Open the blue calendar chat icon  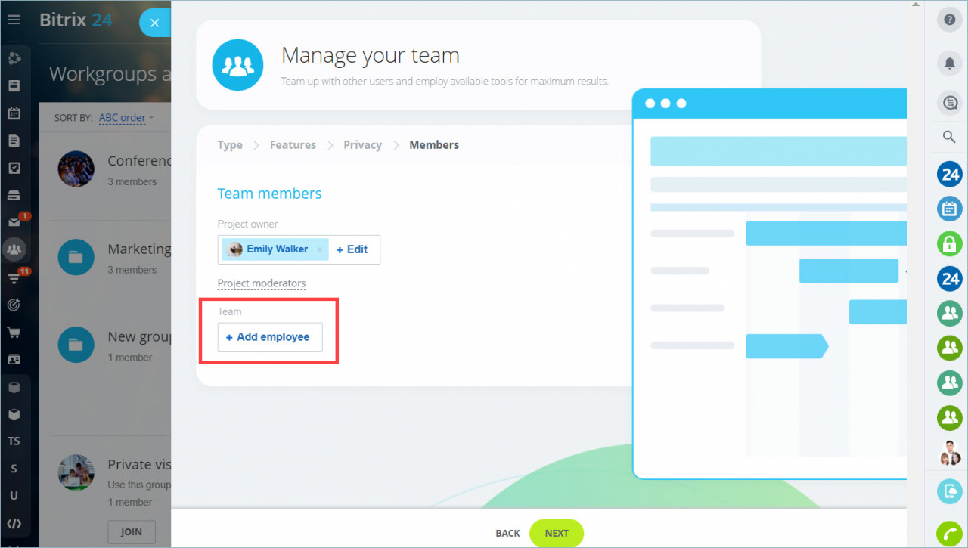tap(950, 209)
